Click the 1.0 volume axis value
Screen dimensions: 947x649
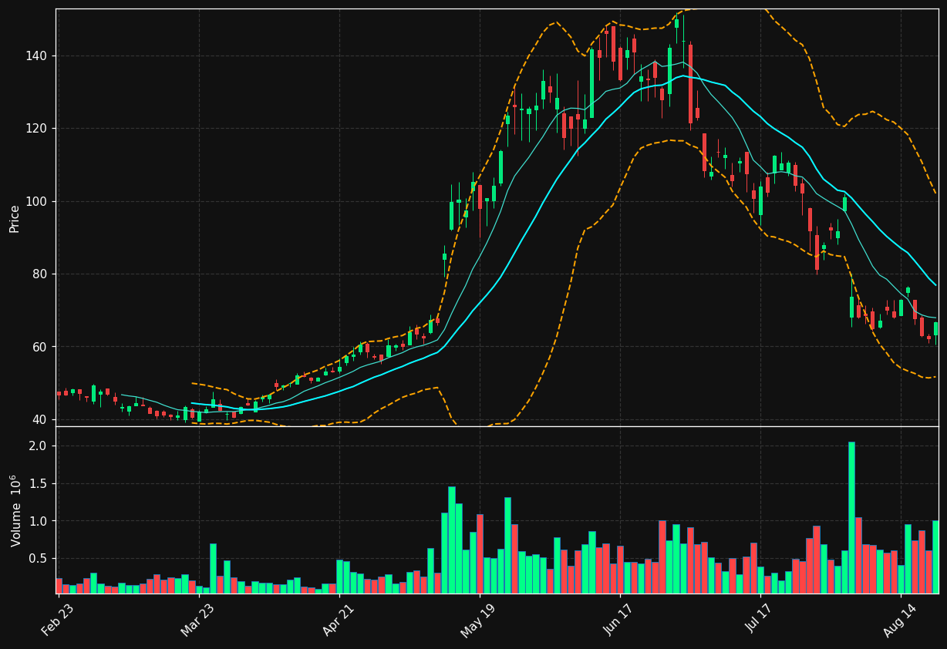(x=39, y=522)
